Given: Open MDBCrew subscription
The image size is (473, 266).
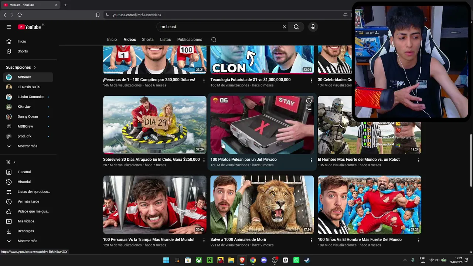Looking at the screenshot, I should [28, 126].
